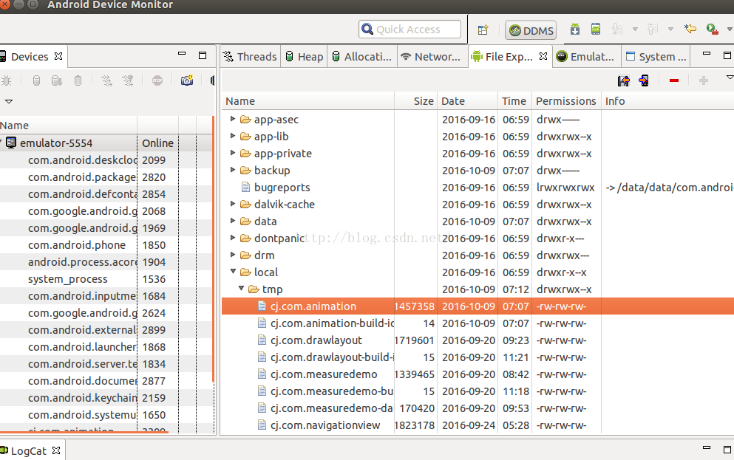This screenshot has height=460, width=734.
Task: Collapse the local folder
Action: (x=233, y=272)
